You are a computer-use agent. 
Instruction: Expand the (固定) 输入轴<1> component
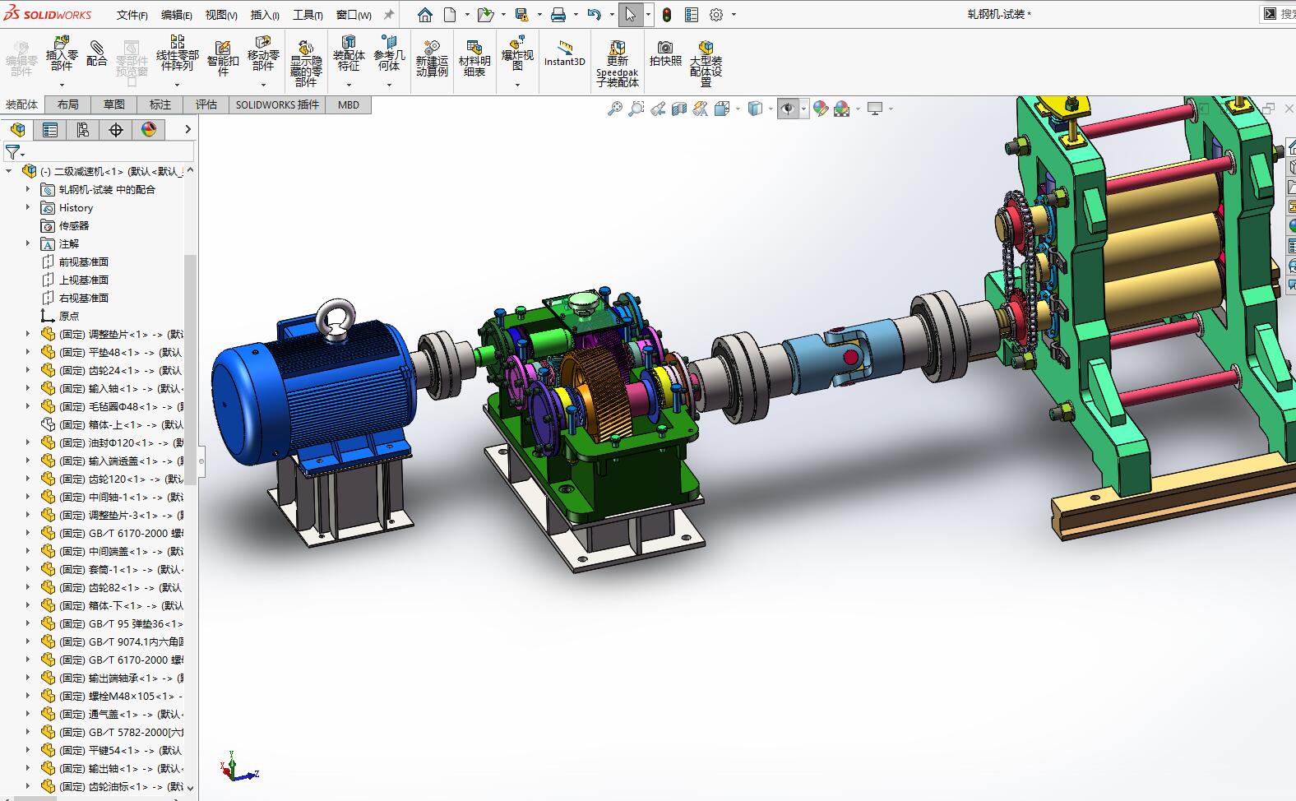[28, 388]
